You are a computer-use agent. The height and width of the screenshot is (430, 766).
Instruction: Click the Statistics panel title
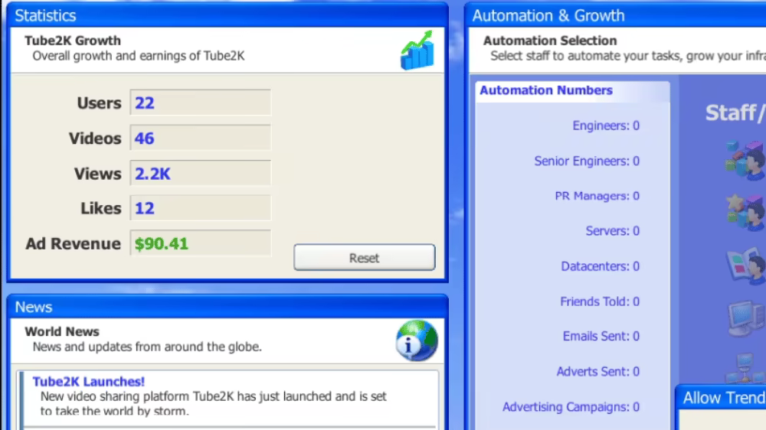(x=45, y=15)
